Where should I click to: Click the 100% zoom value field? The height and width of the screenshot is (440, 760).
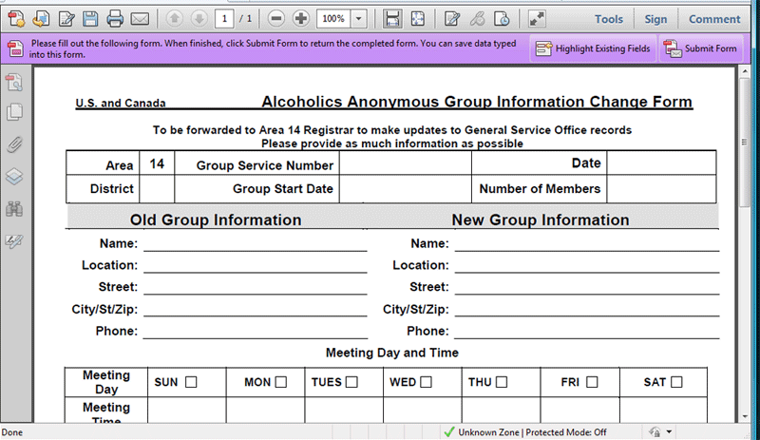click(x=334, y=19)
